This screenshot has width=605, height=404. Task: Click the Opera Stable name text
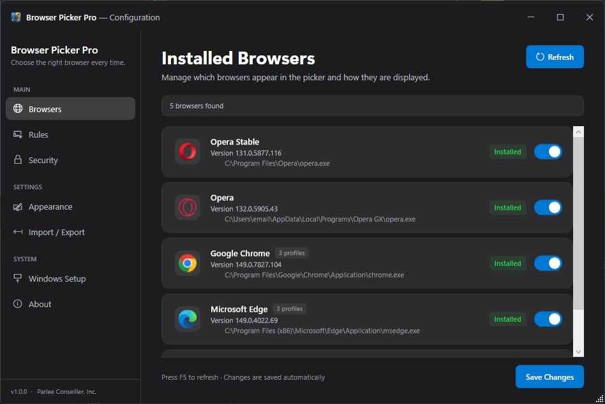pos(235,141)
